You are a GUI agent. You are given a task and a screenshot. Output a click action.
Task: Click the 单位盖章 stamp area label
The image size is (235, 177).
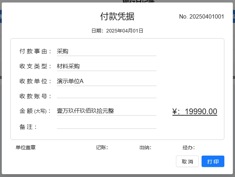(x=26, y=147)
